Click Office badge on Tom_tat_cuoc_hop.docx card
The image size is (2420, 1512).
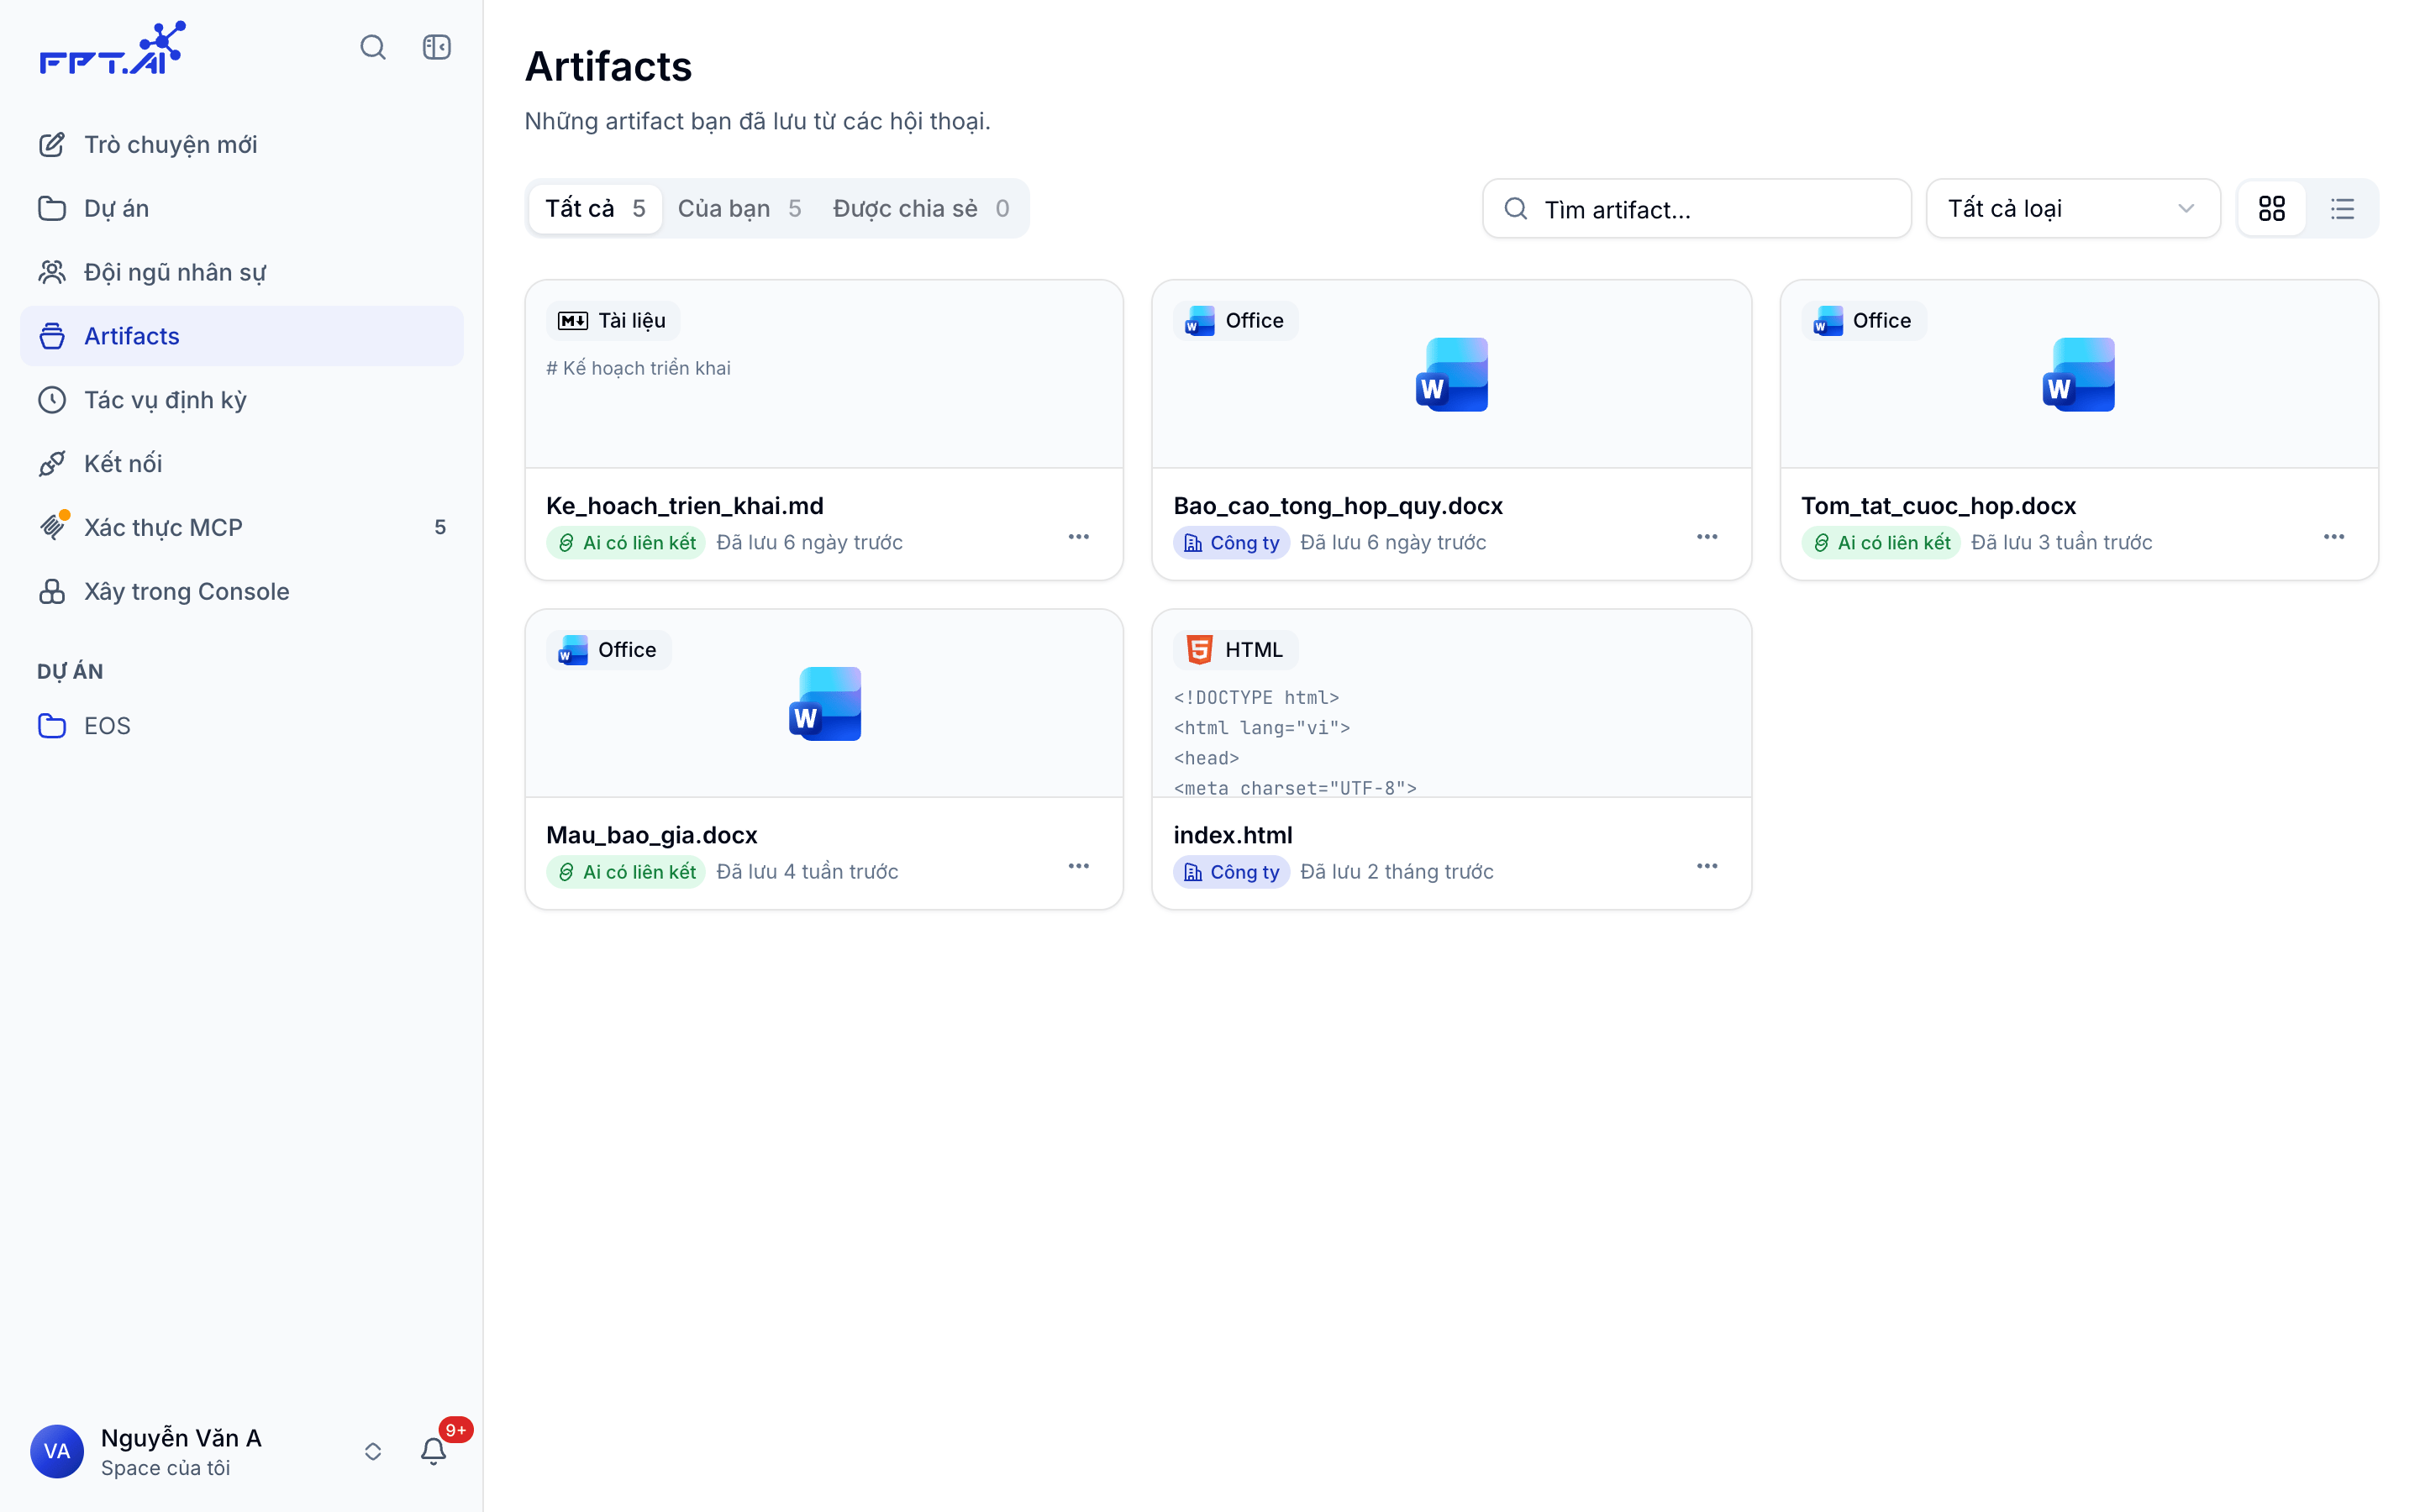tap(1863, 320)
